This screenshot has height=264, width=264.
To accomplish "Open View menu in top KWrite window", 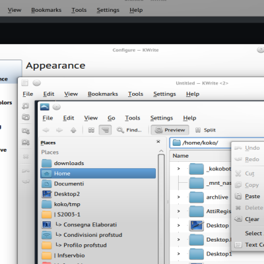I will tap(15, 10).
